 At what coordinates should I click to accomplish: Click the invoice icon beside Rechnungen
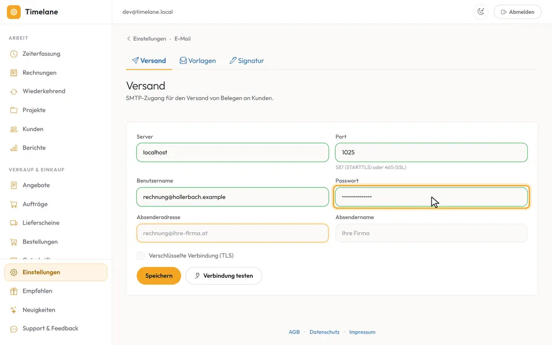14,72
